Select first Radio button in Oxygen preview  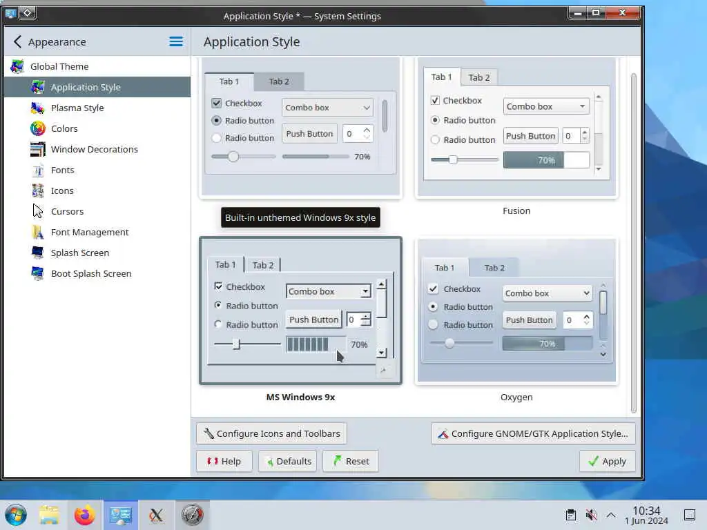point(433,306)
